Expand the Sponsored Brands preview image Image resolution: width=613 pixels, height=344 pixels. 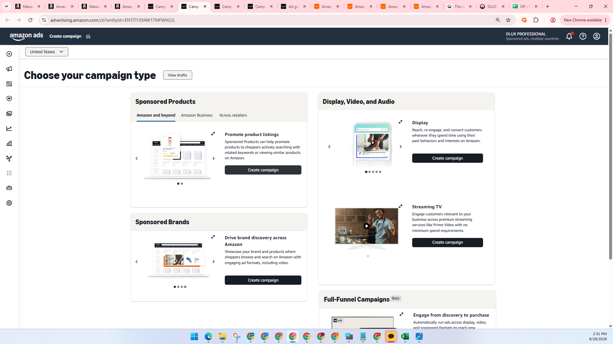pos(213,237)
